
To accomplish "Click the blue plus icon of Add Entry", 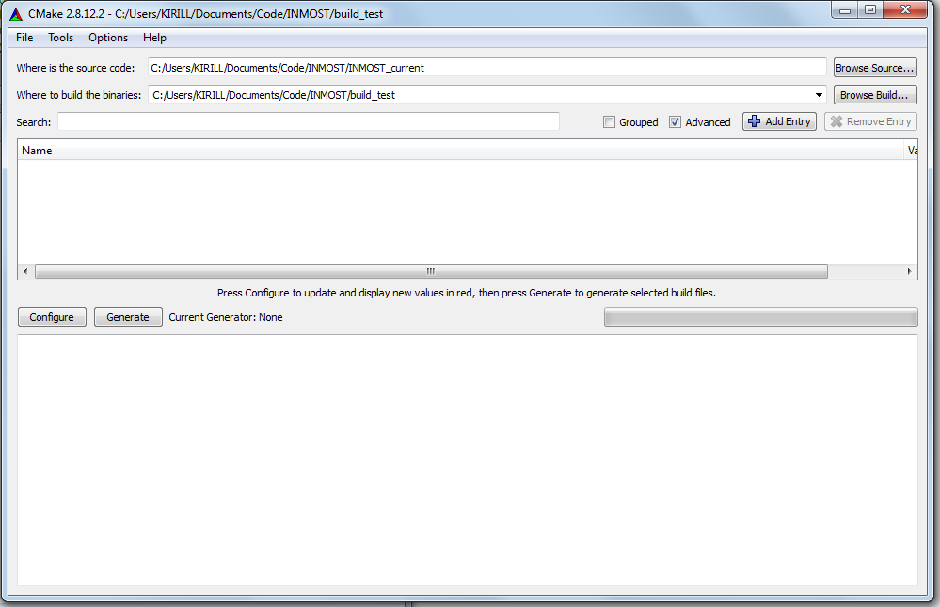I will [x=754, y=121].
